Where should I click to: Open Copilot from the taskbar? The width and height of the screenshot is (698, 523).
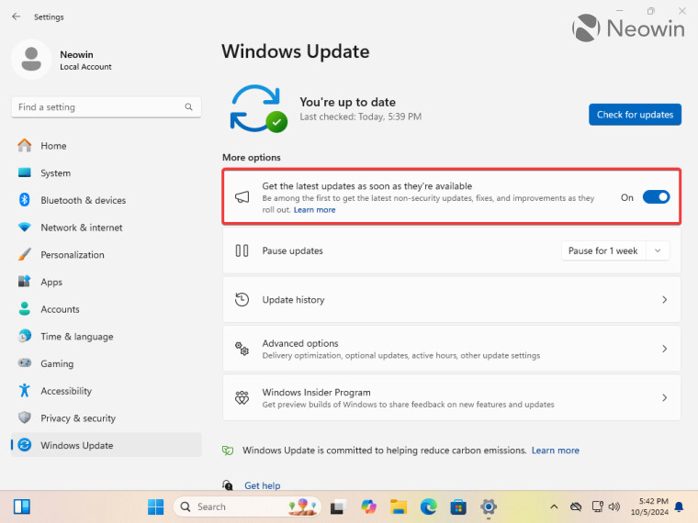[368, 506]
